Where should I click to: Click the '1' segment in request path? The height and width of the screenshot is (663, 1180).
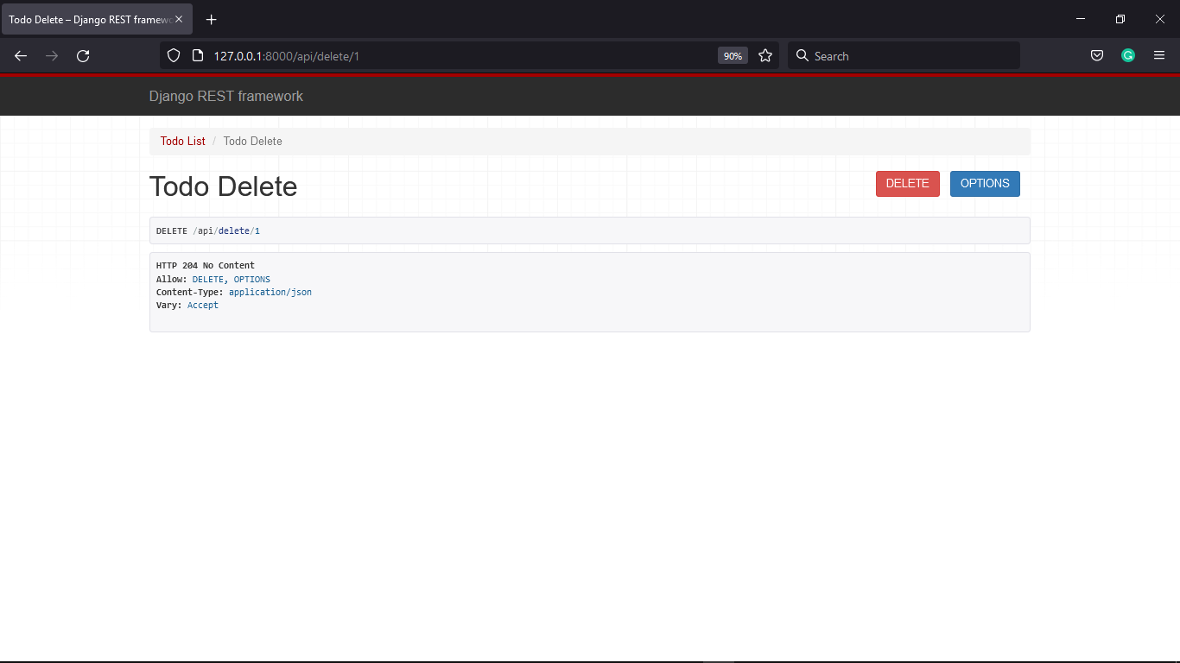pyautogui.click(x=257, y=231)
